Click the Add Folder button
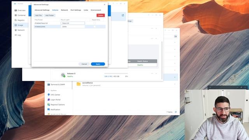This screenshot has height=140, width=249. point(50,16)
